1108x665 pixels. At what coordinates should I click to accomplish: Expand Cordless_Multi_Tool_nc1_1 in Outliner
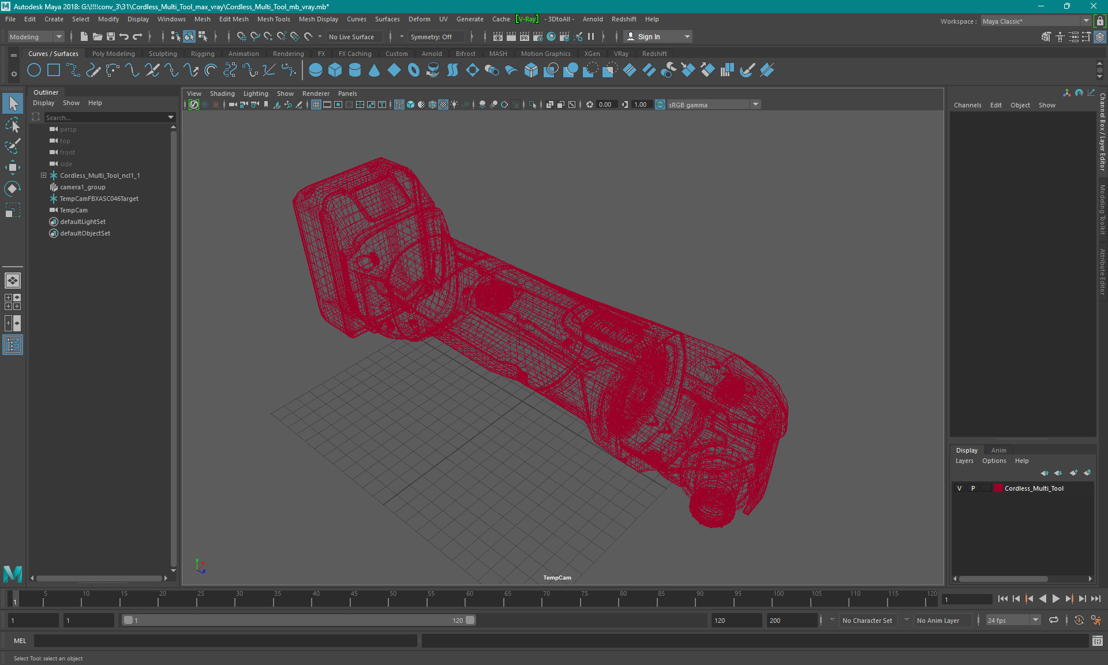click(42, 175)
